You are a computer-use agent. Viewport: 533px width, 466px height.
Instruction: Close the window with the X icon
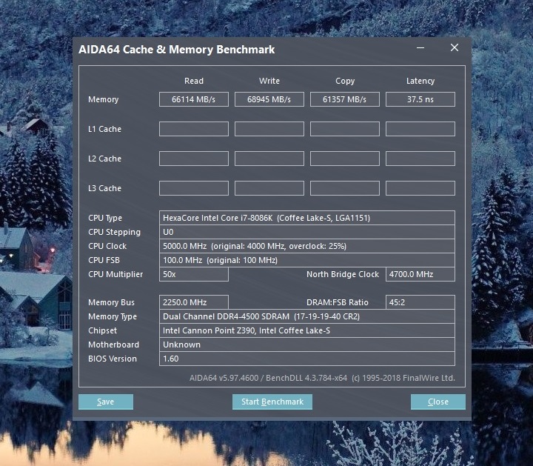tap(455, 47)
